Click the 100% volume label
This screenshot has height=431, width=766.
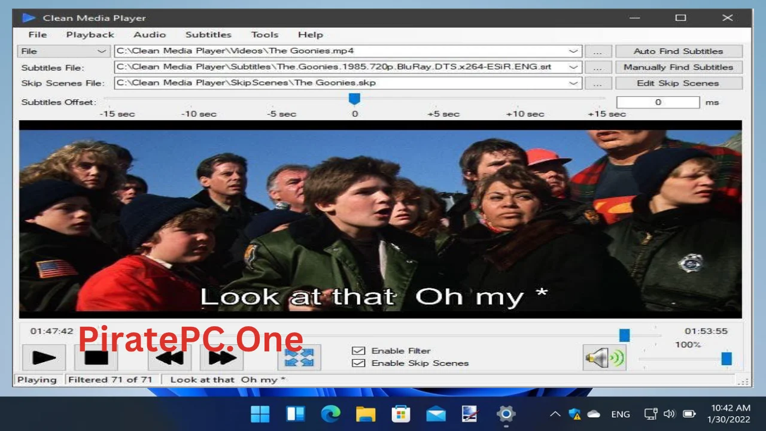[688, 345]
